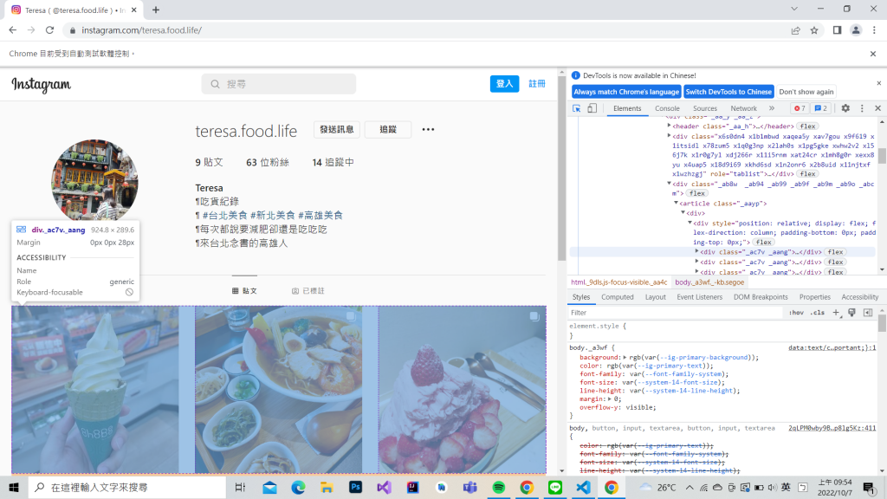887x499 pixels.
Task: Share this page icon in address bar
Action: (795, 30)
